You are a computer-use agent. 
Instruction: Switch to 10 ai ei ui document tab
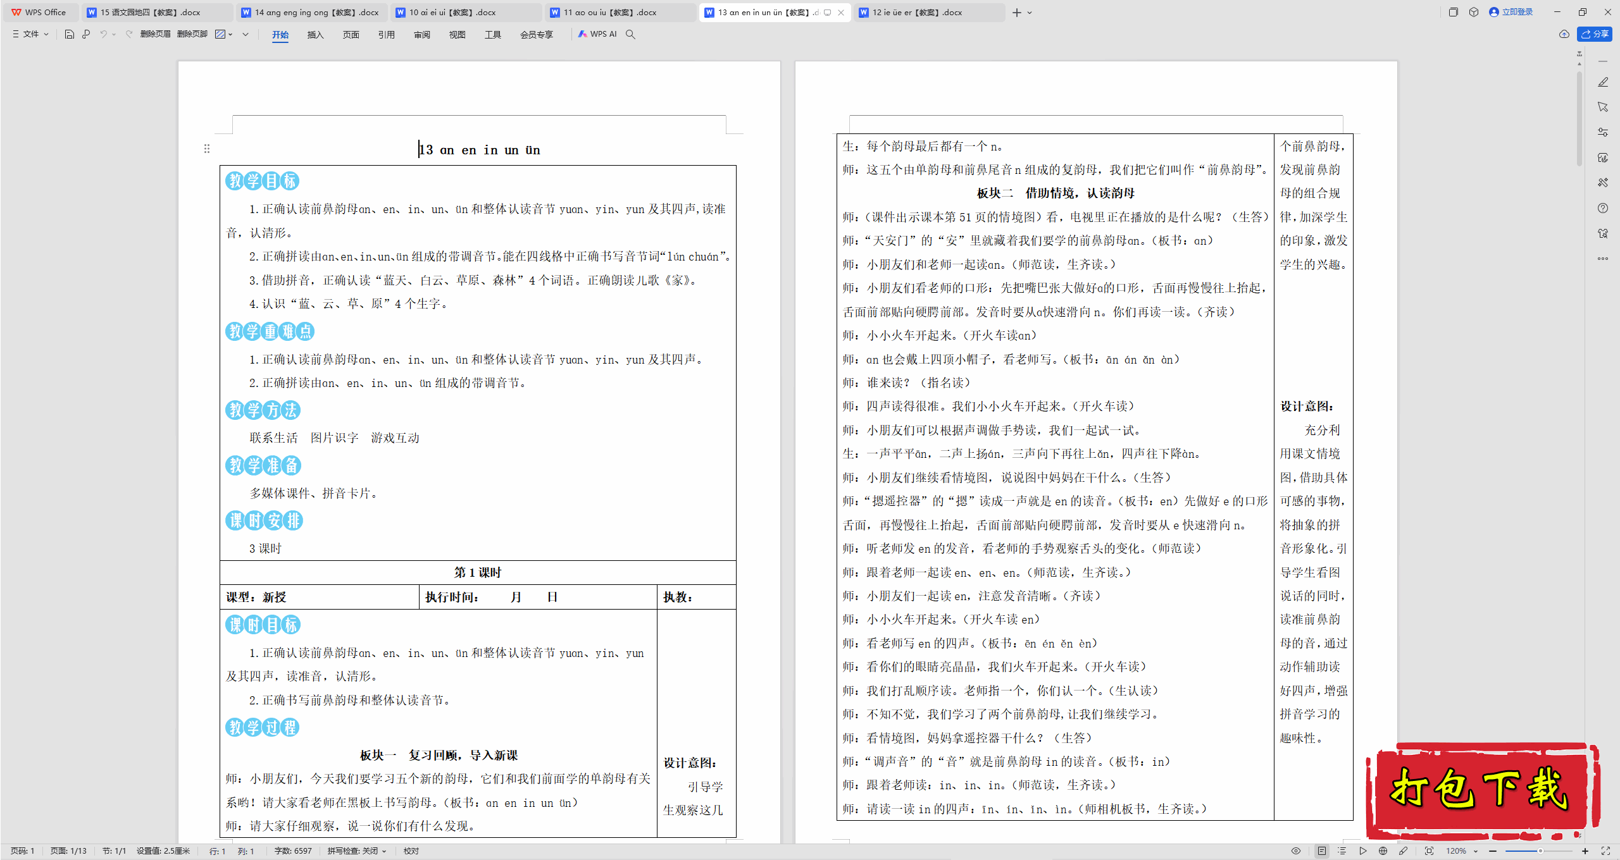click(x=466, y=12)
